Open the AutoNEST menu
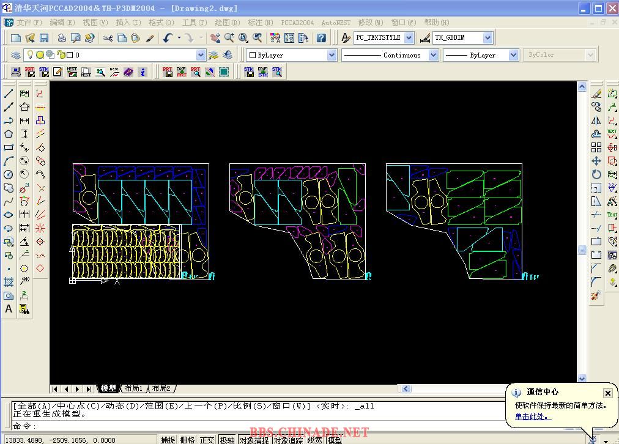This screenshot has height=444, width=619. coord(336,23)
